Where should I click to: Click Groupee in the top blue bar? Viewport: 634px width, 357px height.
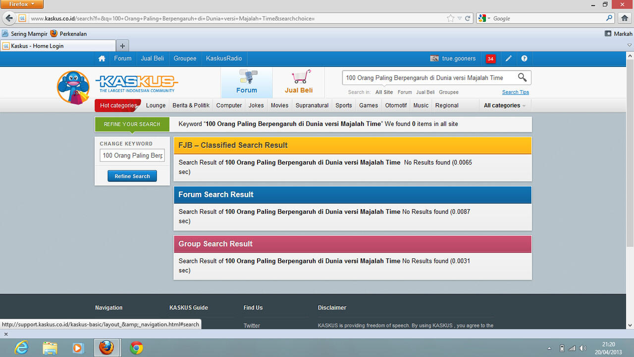tap(185, 59)
